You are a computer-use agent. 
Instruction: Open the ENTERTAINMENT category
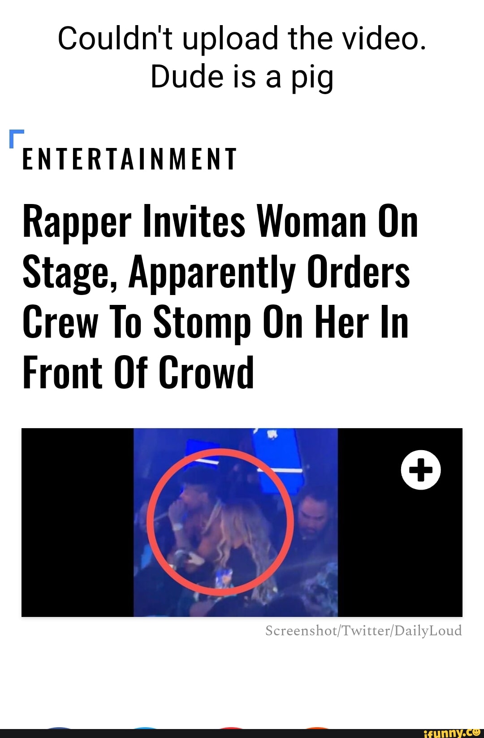click(130, 159)
